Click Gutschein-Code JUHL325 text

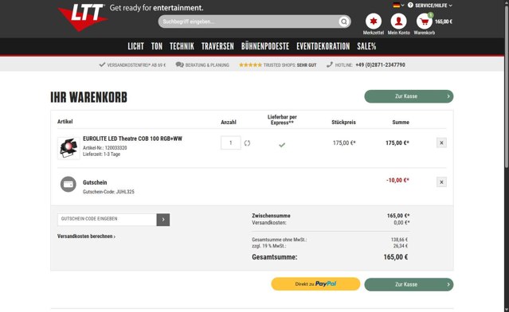(x=108, y=192)
